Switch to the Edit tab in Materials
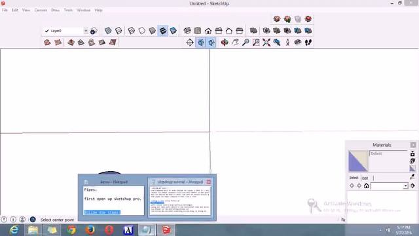Viewport: 419px width, 236px height. click(365, 178)
